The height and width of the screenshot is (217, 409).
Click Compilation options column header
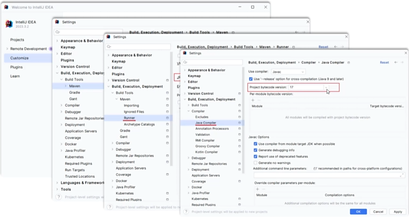point(339,195)
